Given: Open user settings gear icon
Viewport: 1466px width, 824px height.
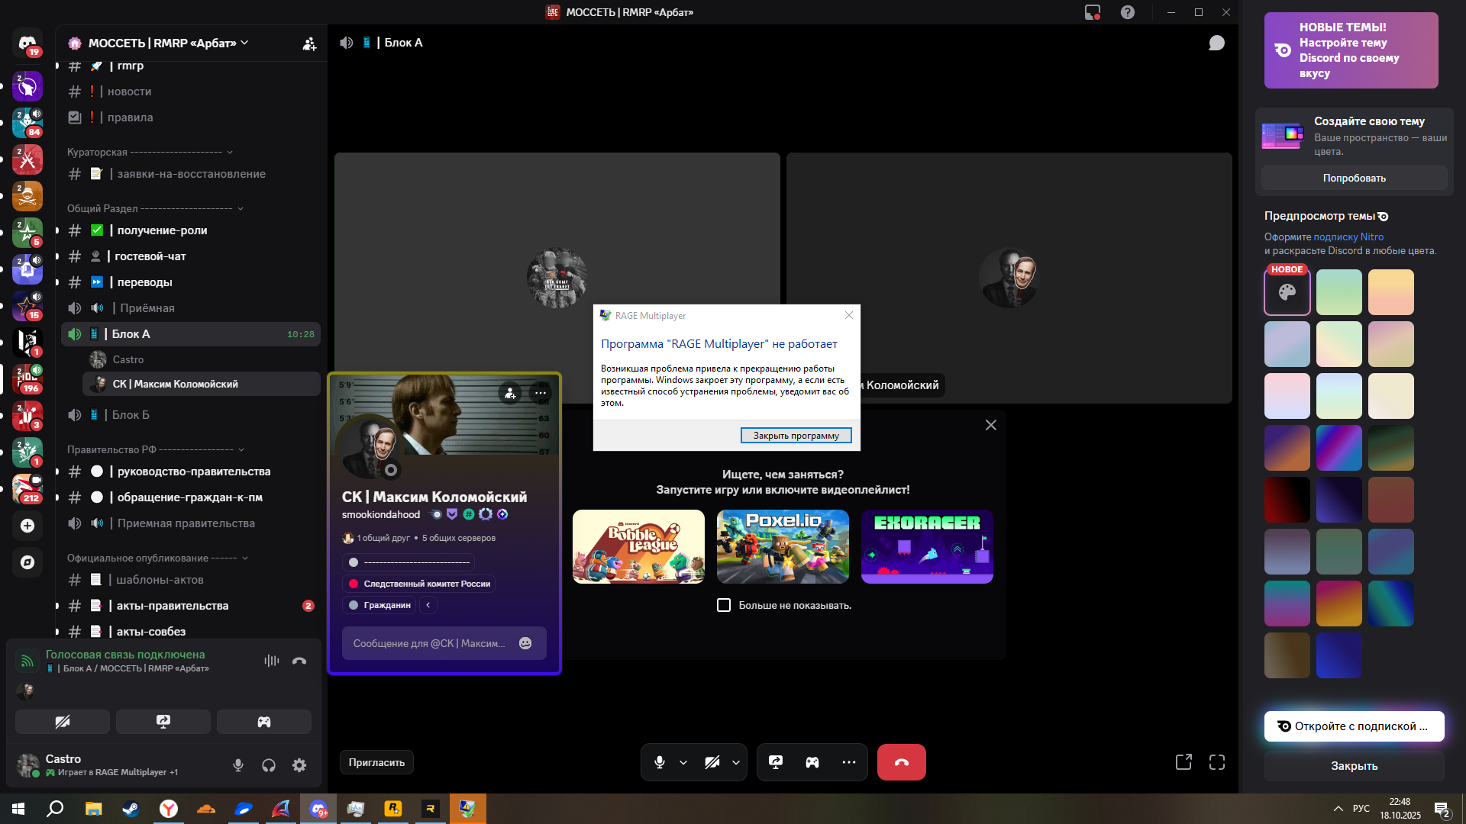Looking at the screenshot, I should click(299, 765).
